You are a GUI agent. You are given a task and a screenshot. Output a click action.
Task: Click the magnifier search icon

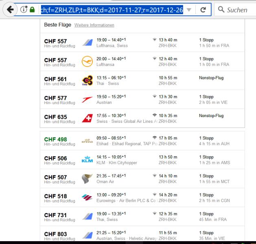(221, 9)
